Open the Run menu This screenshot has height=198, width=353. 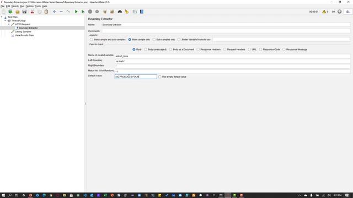coord(22,6)
